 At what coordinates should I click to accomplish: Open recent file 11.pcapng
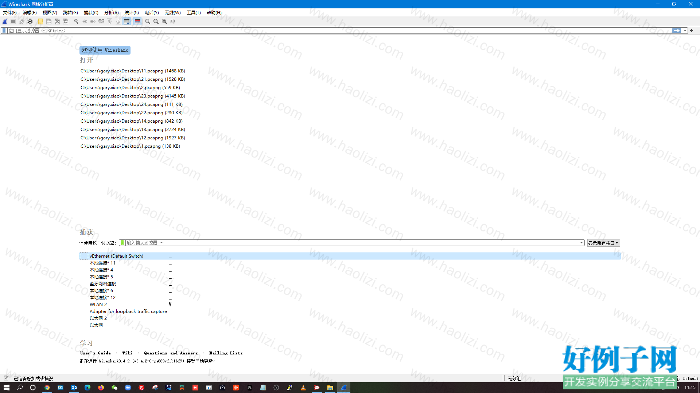(x=133, y=71)
